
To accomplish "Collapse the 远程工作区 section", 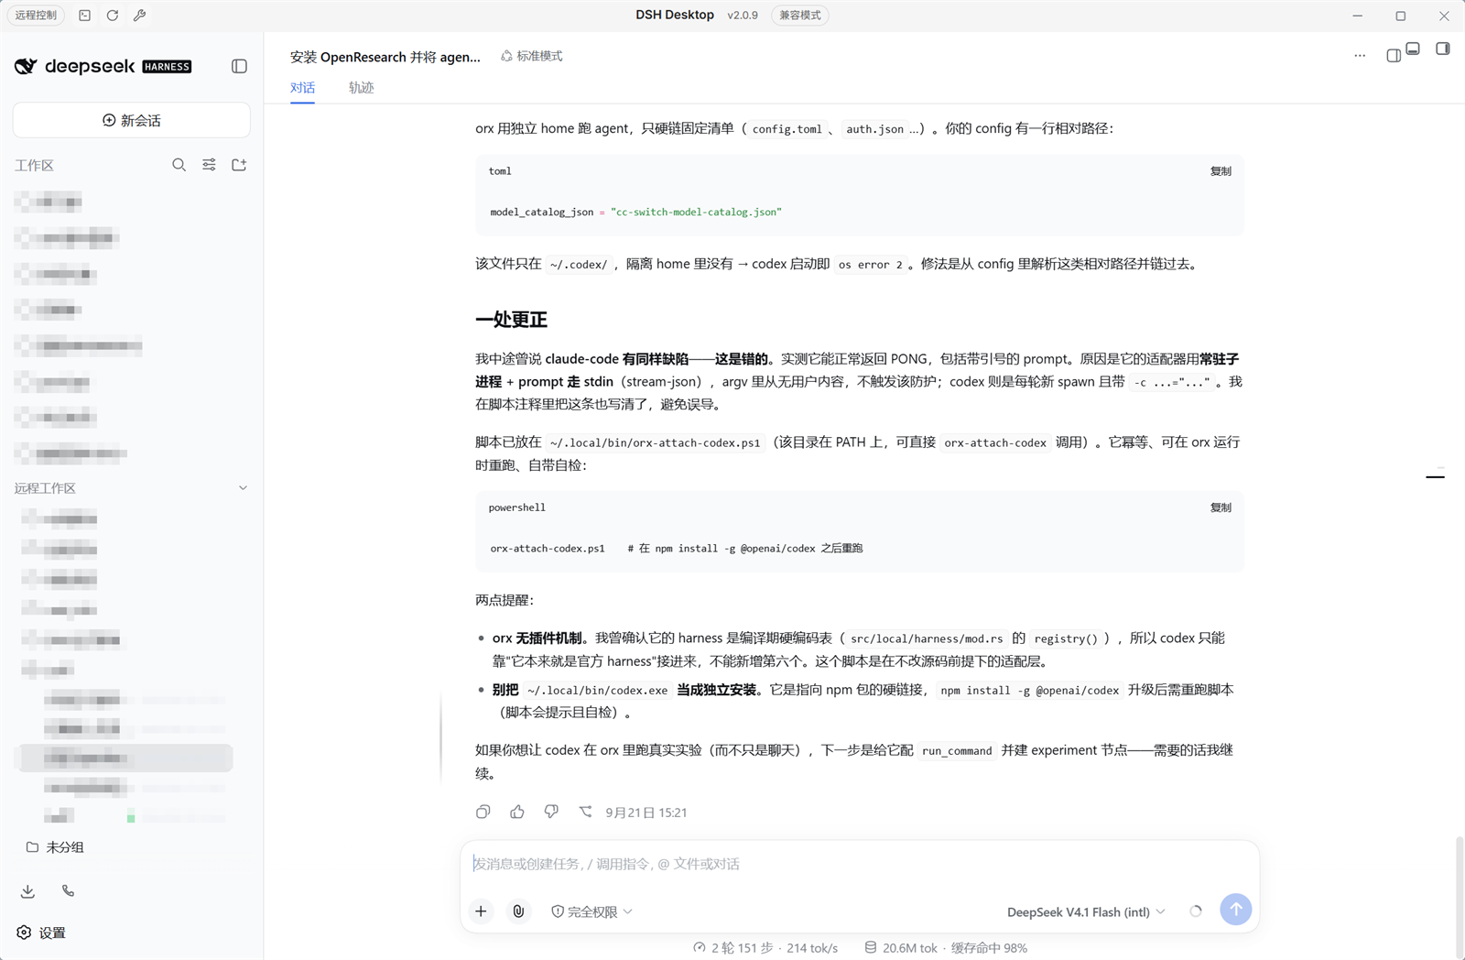I will (243, 488).
